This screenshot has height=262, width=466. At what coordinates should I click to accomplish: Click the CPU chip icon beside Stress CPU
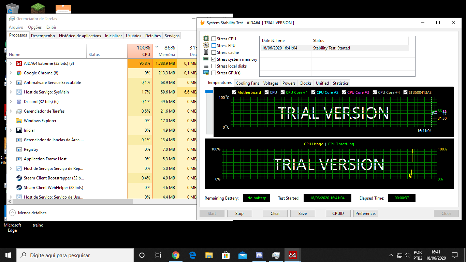(x=206, y=39)
